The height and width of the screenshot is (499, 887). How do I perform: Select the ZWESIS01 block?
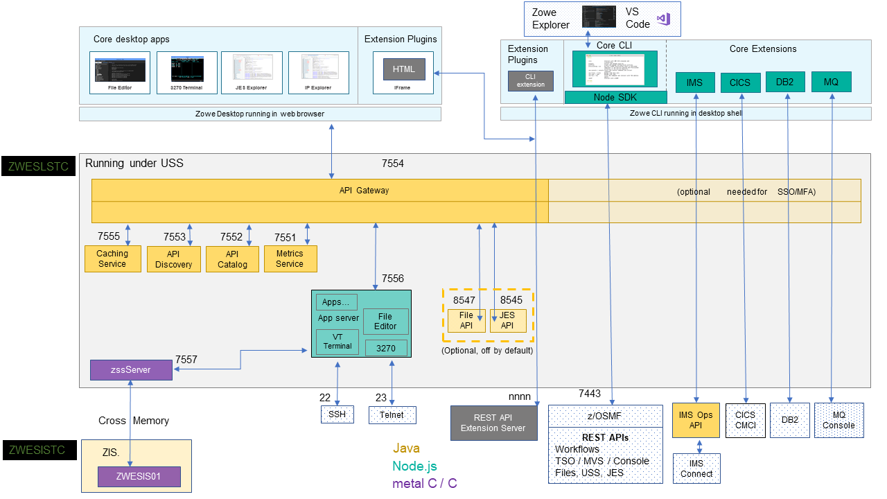(139, 477)
